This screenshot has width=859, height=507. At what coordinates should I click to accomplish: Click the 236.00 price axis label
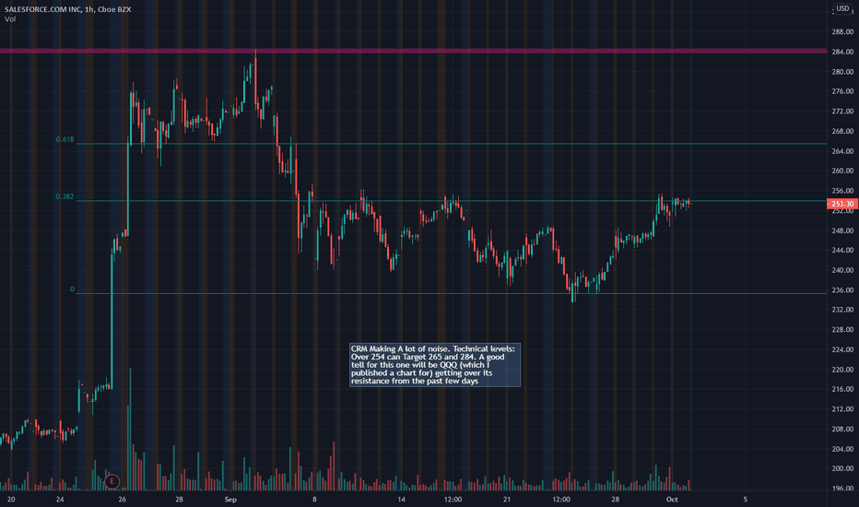tap(842, 290)
